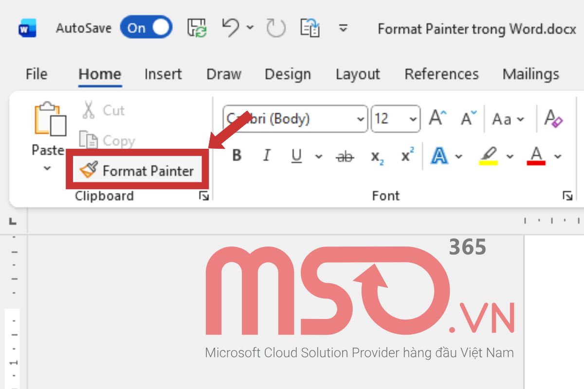Toggle Underline formatting

click(x=296, y=156)
